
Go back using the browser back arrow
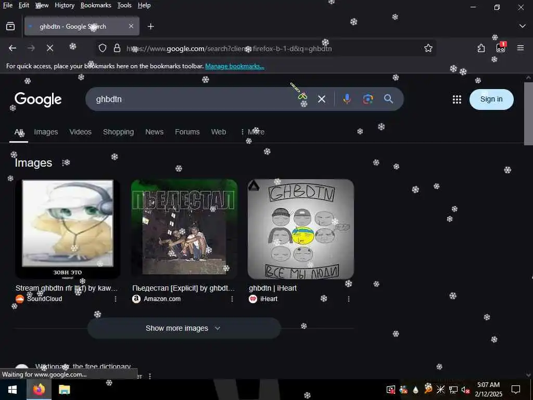point(12,48)
